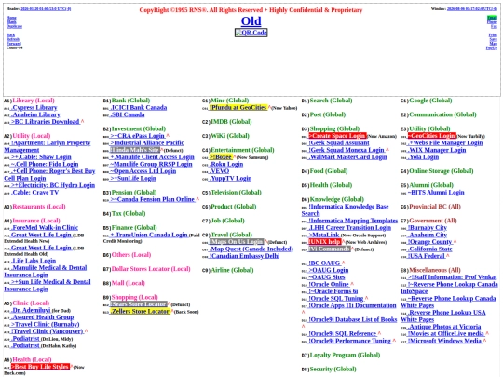503x377 pixels.
Task: Click the red UNIX help link
Action: [x=325, y=242]
